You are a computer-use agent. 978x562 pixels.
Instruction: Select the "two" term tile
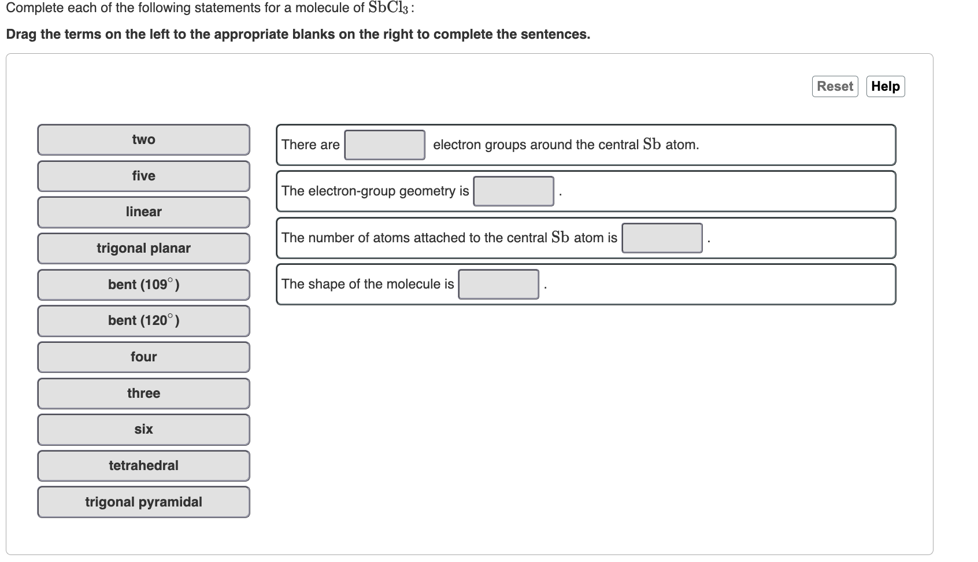143,139
